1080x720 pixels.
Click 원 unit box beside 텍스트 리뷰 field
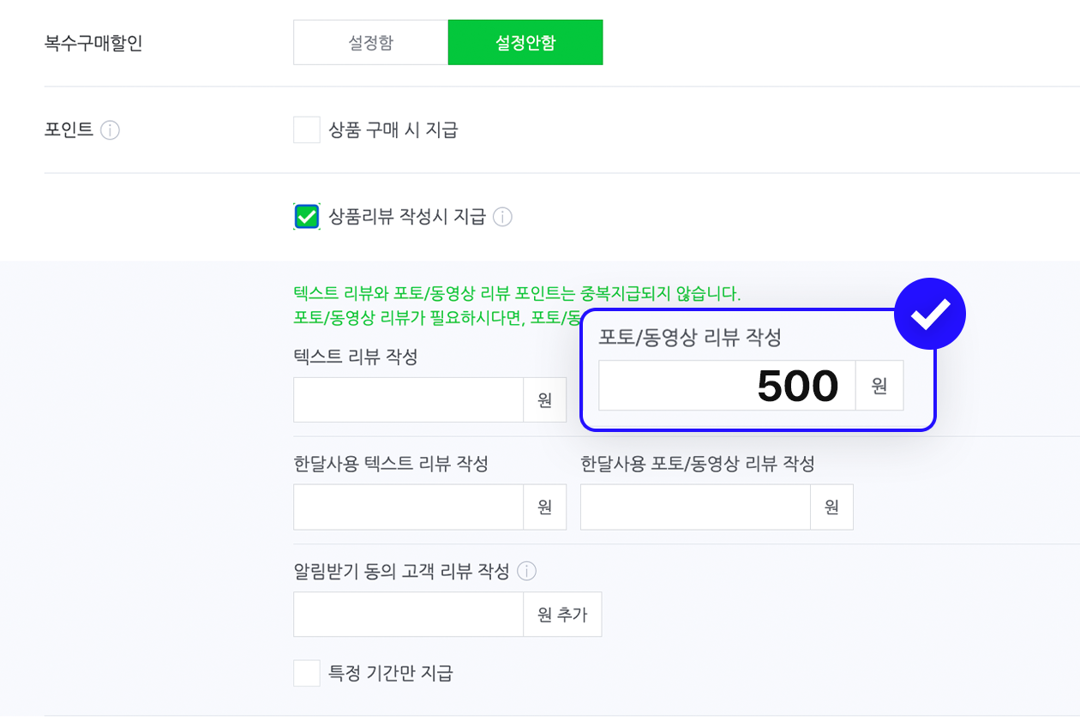coord(544,400)
